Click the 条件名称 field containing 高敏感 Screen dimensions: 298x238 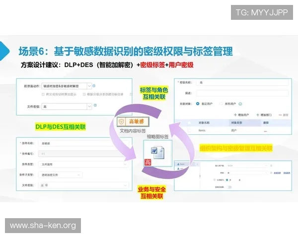[83, 143]
